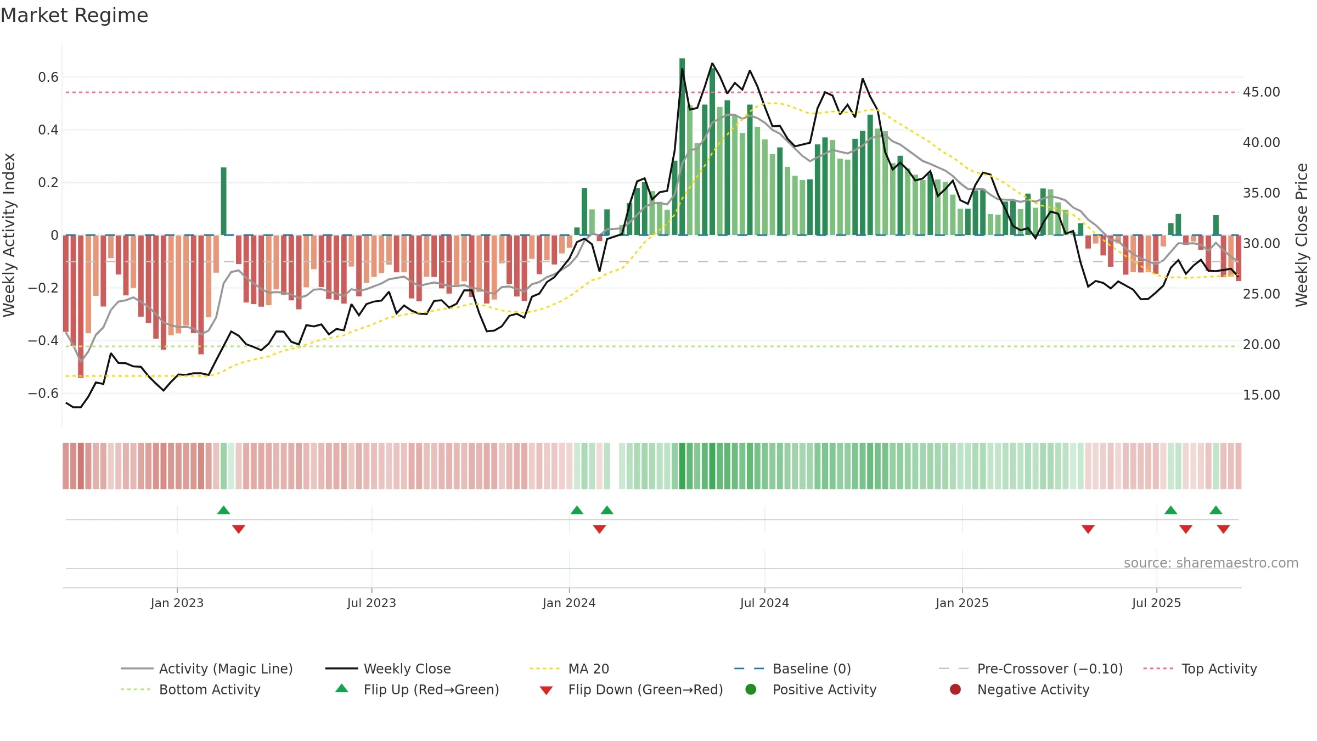Image resolution: width=1317 pixels, height=741 pixels.
Task: Click the −0.6 activity axis label
Action: pyautogui.click(x=43, y=394)
